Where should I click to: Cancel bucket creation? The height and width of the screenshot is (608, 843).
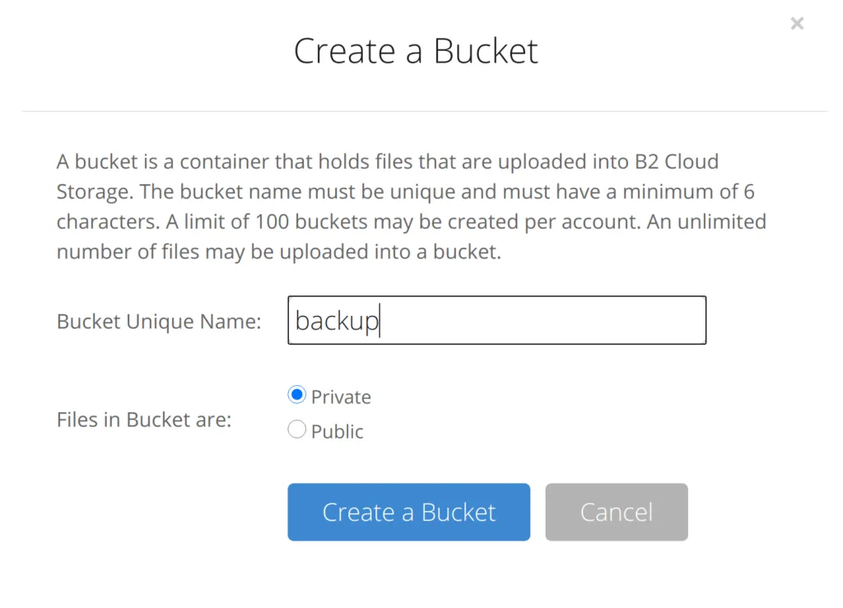(616, 512)
